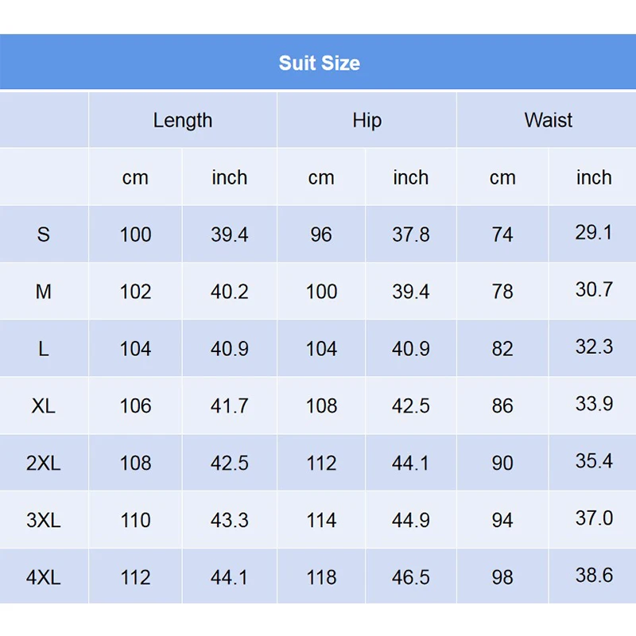This screenshot has width=636, height=636.
Task: Click length cm value 106
Action: tap(135, 406)
